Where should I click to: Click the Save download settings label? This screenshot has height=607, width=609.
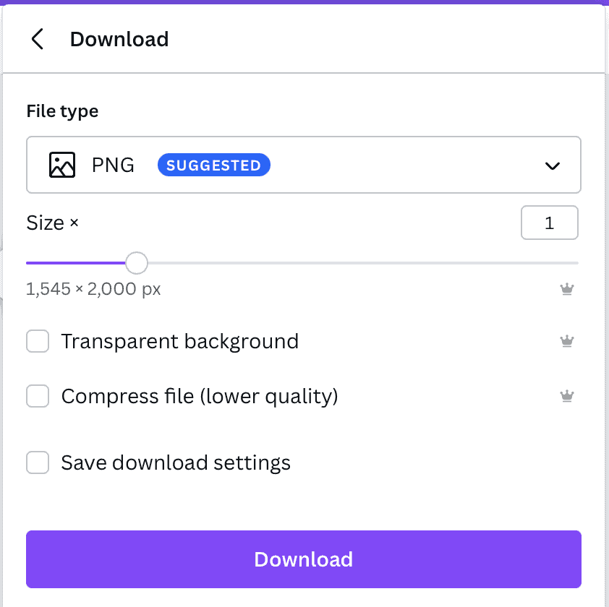(x=176, y=462)
